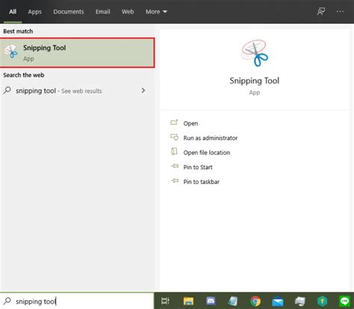Pin Snipping Tool to Start
Image resolution: width=354 pixels, height=309 pixels.
coord(198,167)
